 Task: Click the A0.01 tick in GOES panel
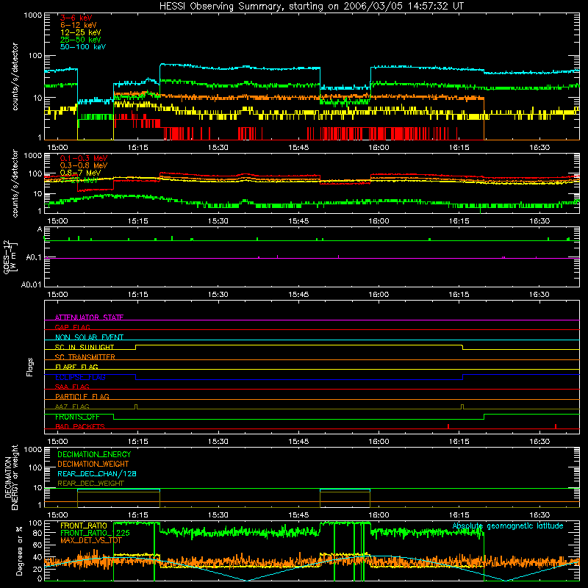click(32, 284)
